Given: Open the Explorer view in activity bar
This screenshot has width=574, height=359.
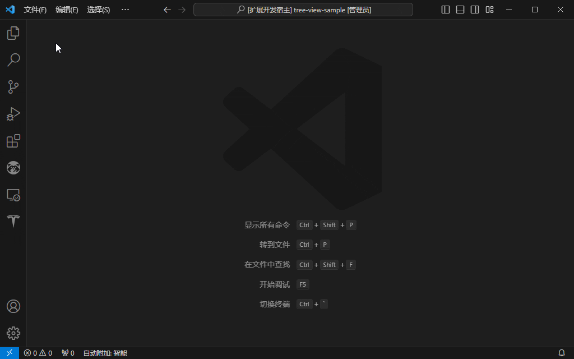Looking at the screenshot, I should click(13, 33).
